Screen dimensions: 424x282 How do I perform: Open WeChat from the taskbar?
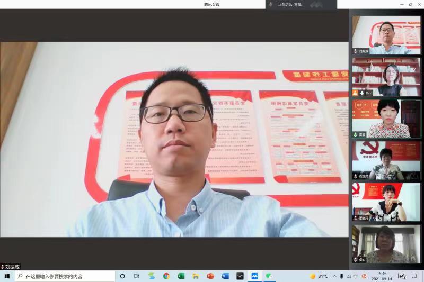[269, 276]
